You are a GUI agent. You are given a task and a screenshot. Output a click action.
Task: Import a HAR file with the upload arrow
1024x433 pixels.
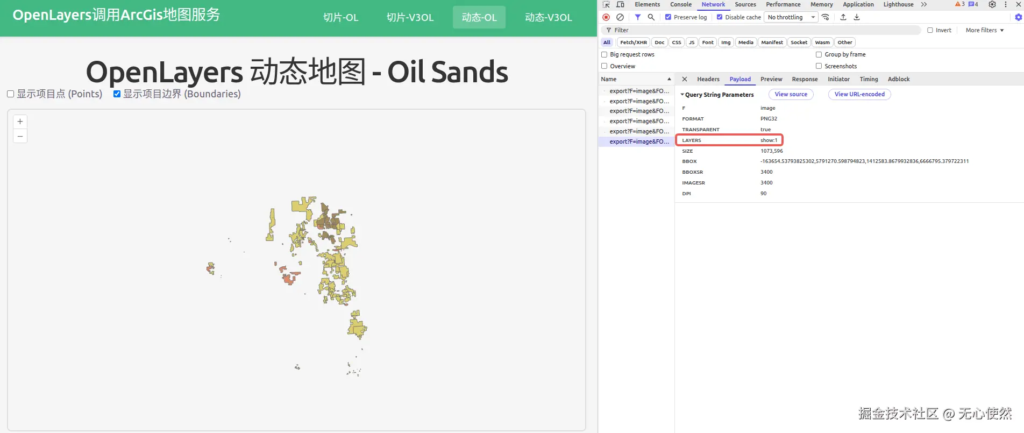pyautogui.click(x=843, y=17)
